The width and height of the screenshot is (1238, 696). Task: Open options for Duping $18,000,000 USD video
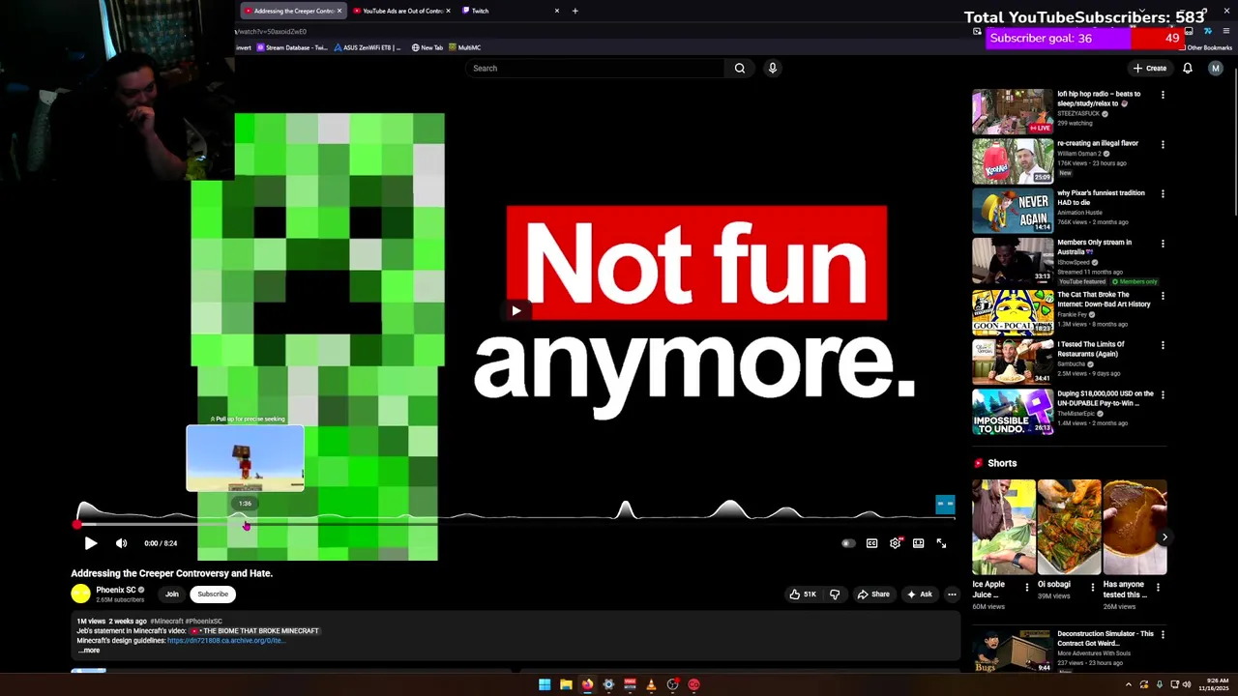[1163, 395]
